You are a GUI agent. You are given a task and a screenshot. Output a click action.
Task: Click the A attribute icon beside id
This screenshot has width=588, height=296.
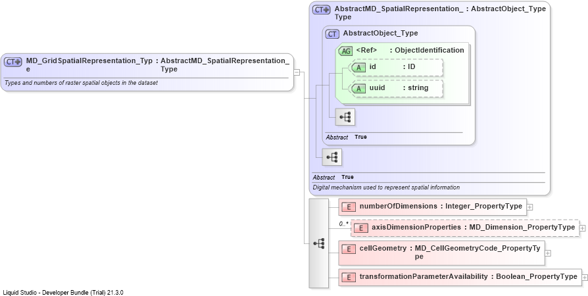coord(358,68)
